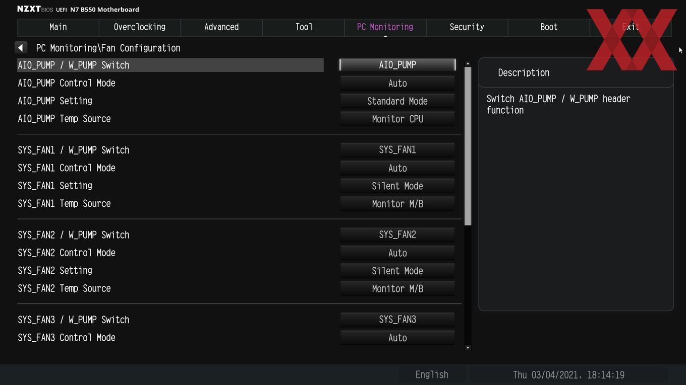Go back using the left arrow icon

pos(21,48)
